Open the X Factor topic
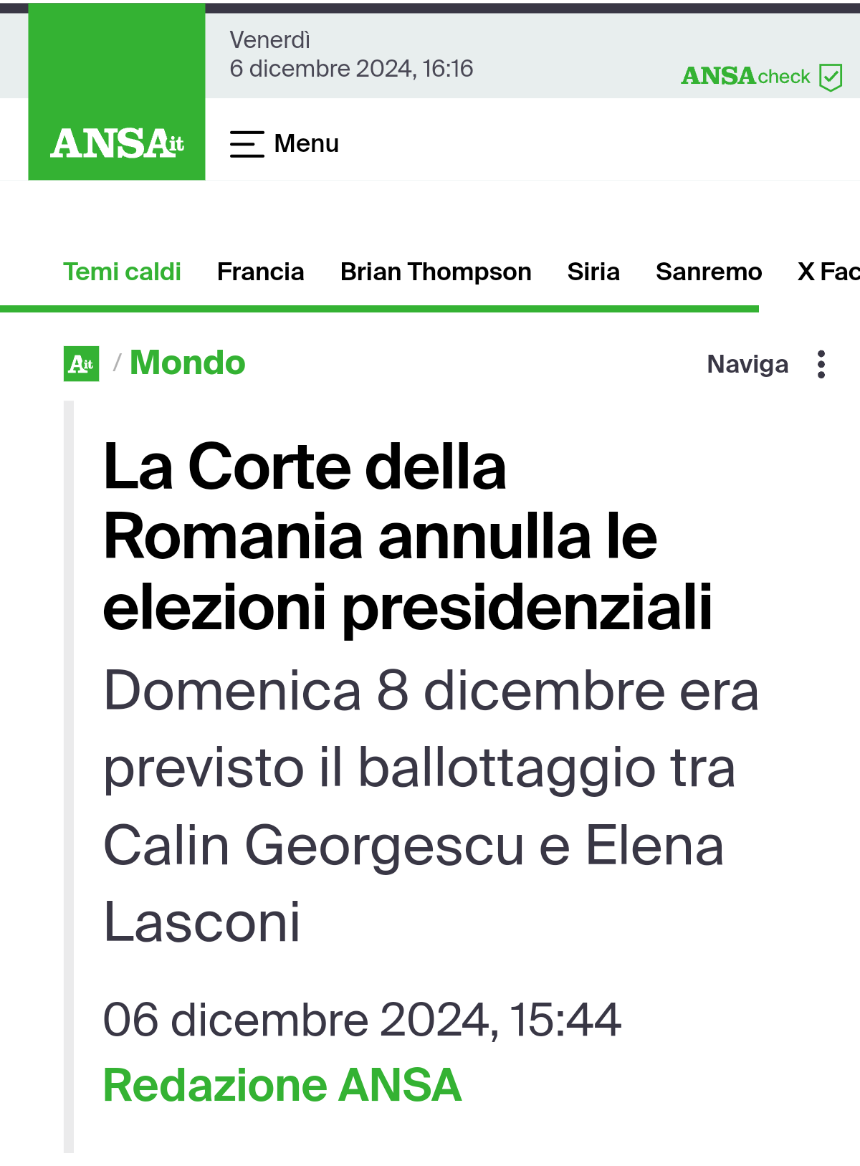Image resolution: width=860 pixels, height=1166 pixels. (828, 272)
